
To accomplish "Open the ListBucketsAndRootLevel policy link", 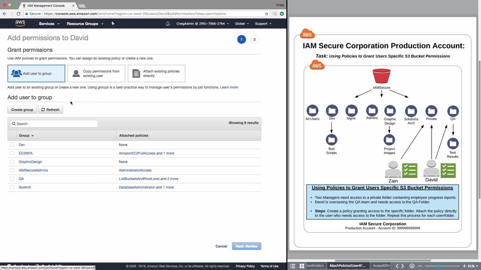I will 139,179.
